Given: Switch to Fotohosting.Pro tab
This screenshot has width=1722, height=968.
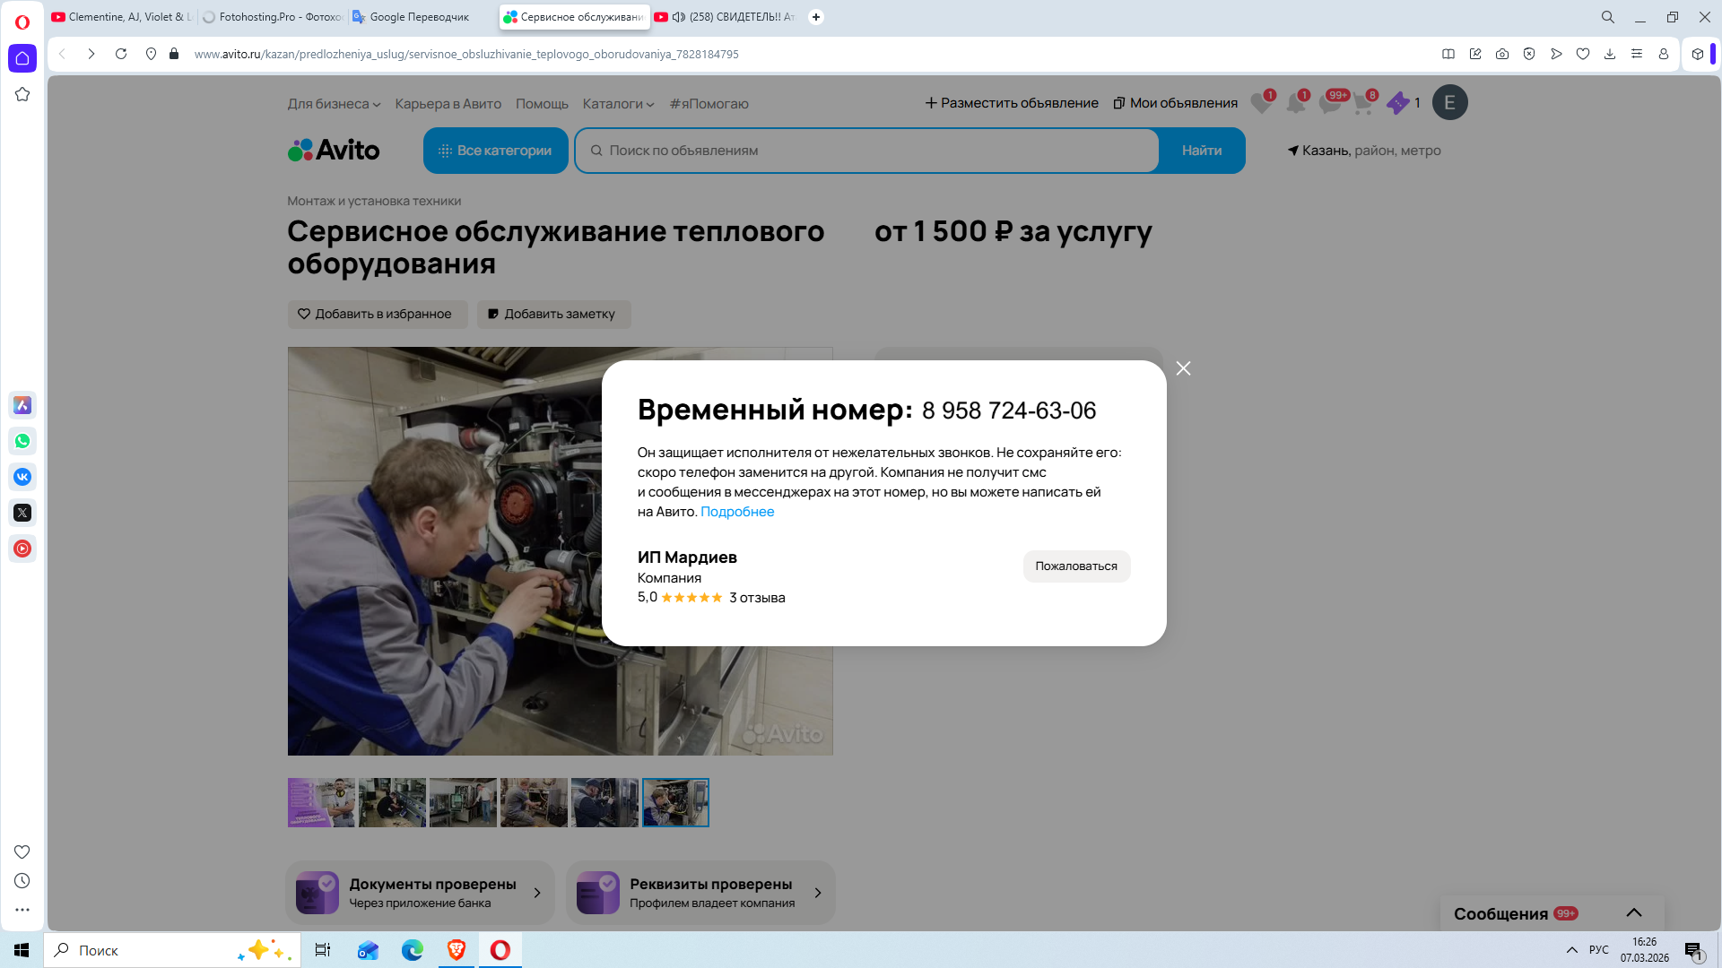Looking at the screenshot, I should pos(273,17).
